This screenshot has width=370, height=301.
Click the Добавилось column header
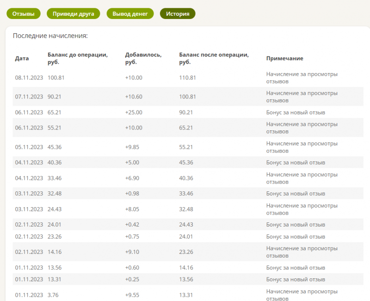click(x=143, y=58)
